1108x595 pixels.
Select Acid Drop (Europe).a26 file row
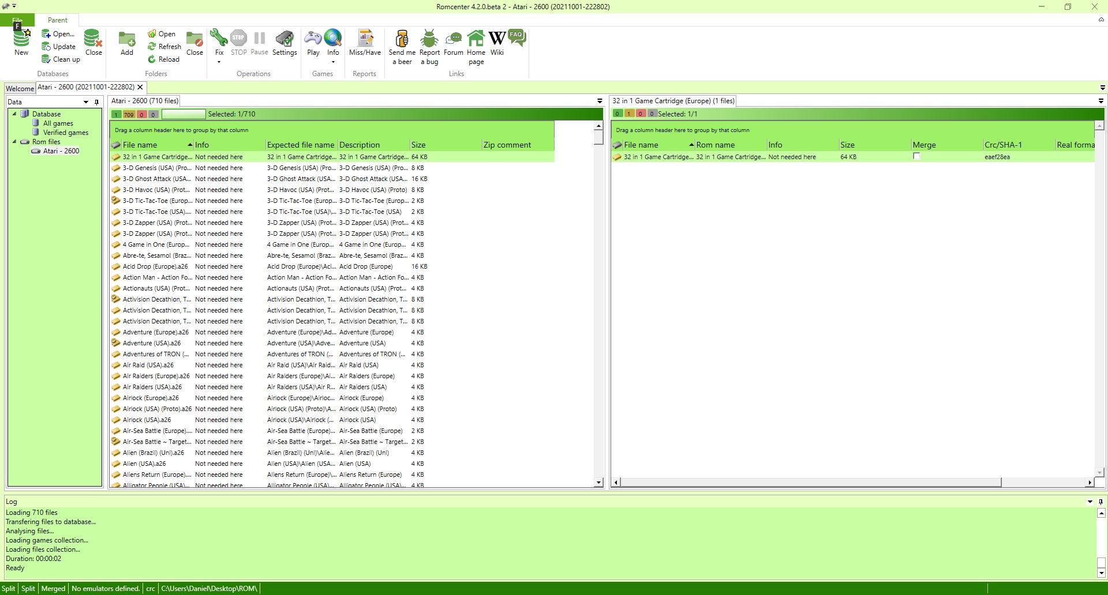point(332,266)
